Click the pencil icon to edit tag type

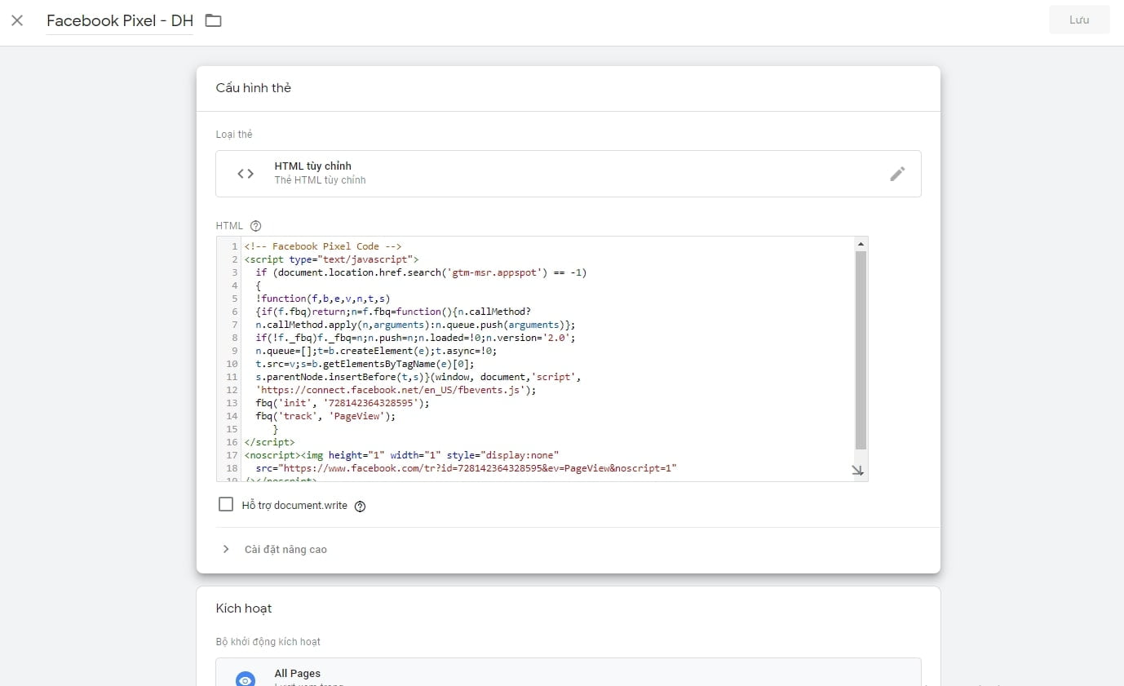897,174
